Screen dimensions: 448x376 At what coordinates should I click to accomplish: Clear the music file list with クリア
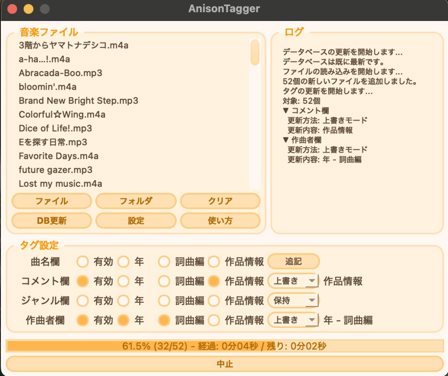[220, 201]
